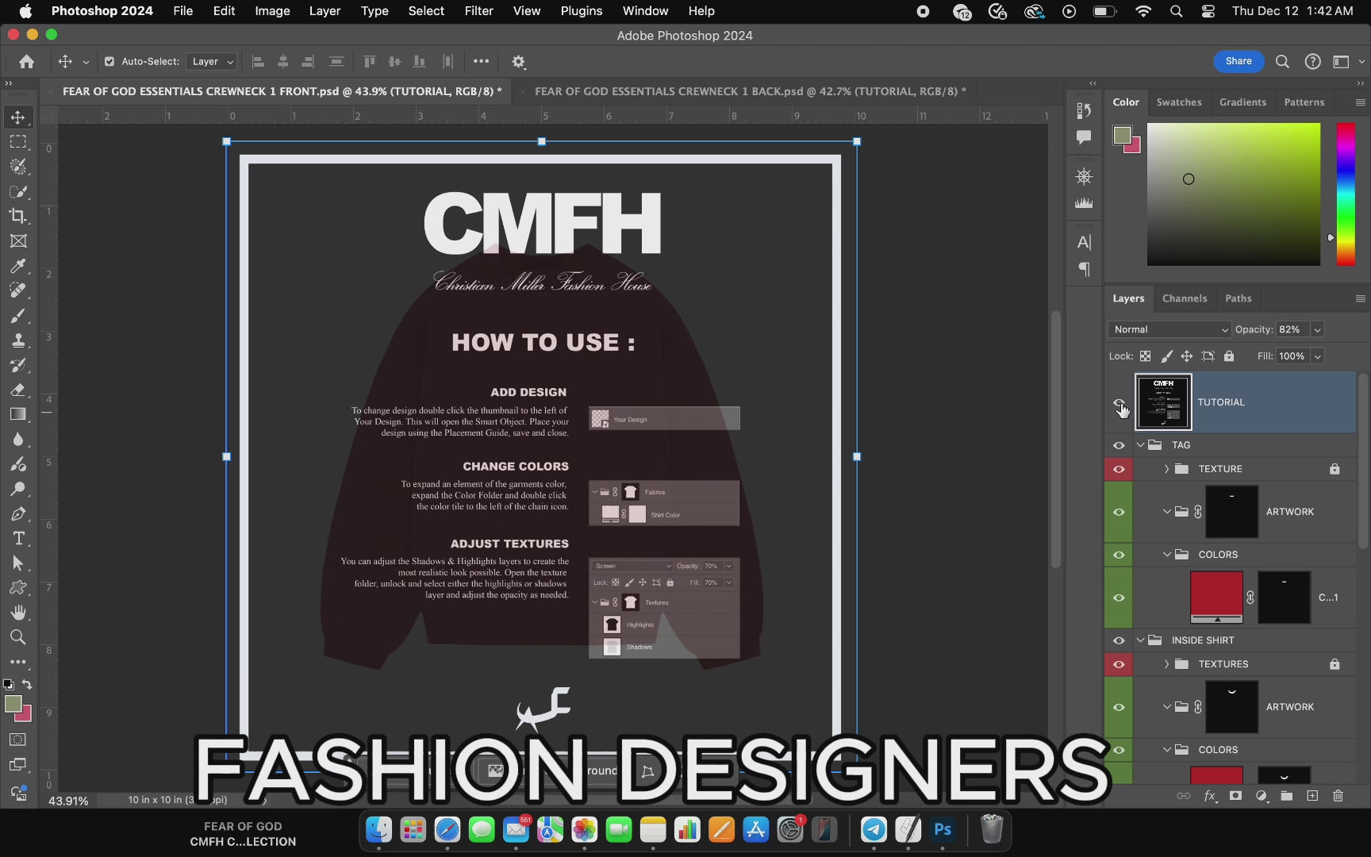The width and height of the screenshot is (1371, 857).
Task: Expand the TEXTURES group
Action: pos(1166,664)
